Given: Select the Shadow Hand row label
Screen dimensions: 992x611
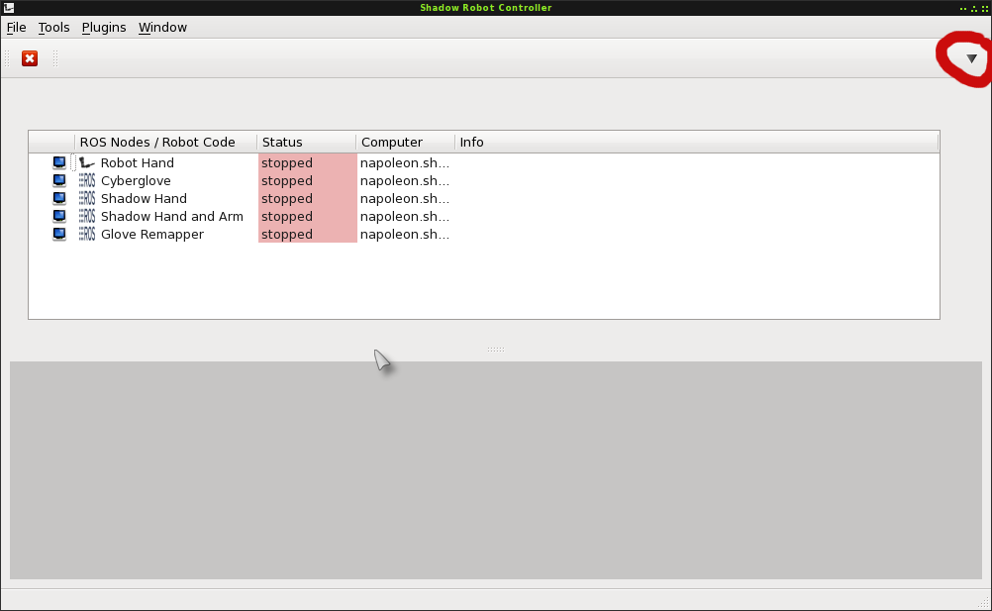Looking at the screenshot, I should [144, 199].
